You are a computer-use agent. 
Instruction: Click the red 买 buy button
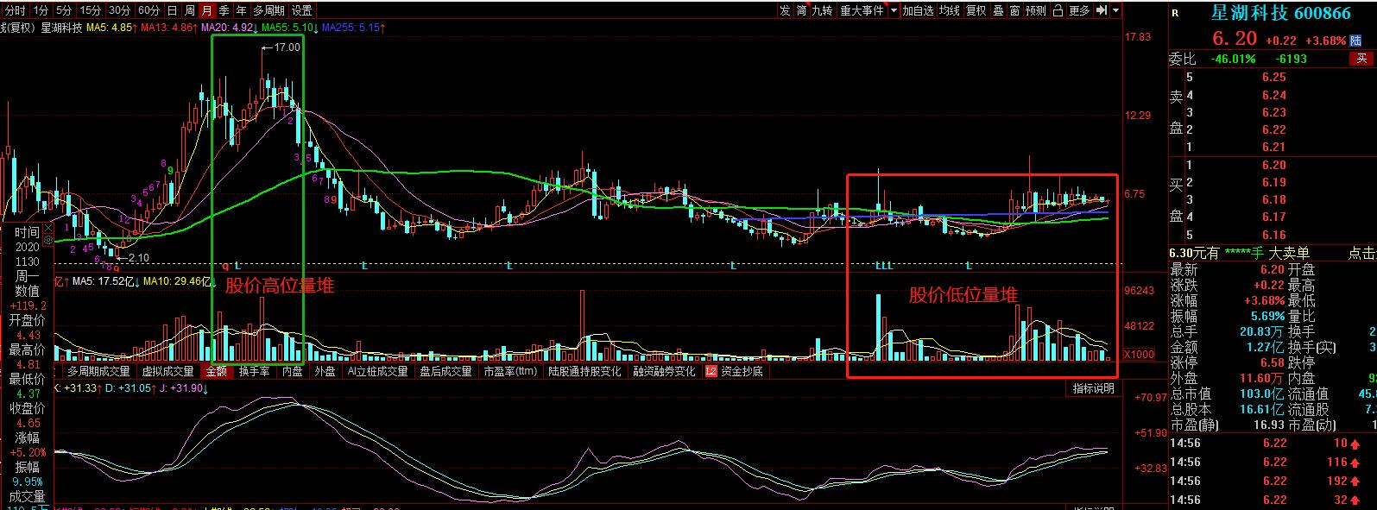[1361, 59]
